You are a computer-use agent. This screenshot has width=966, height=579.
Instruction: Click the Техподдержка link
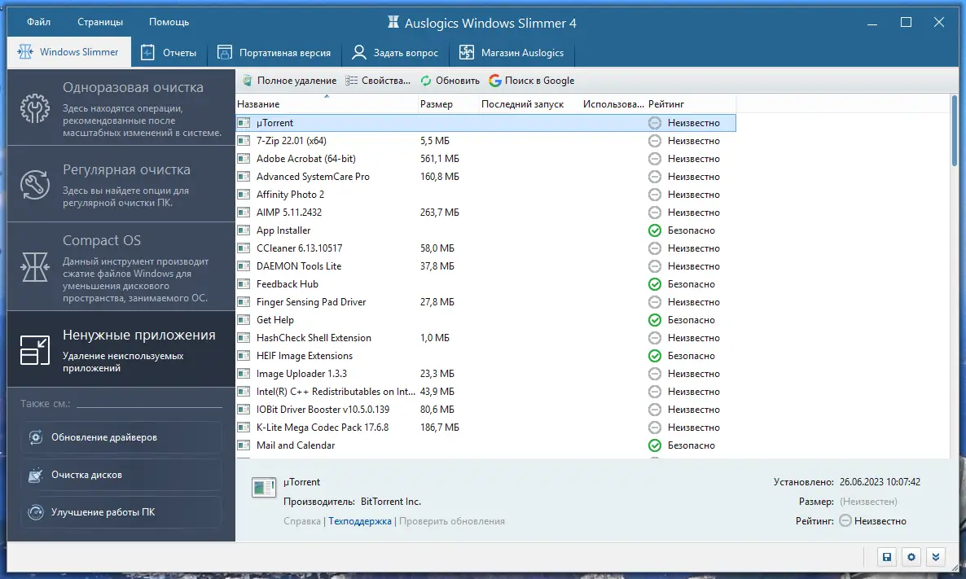pos(360,520)
